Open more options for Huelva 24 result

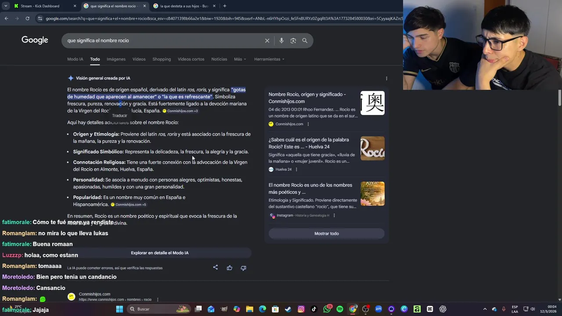pos(296,169)
